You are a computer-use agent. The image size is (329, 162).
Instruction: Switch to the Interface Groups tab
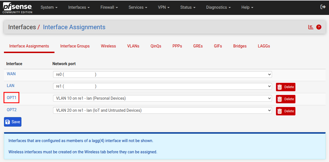(75, 46)
